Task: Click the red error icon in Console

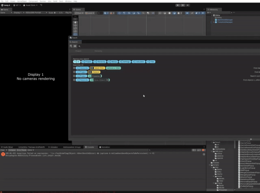Action: tap(3, 154)
